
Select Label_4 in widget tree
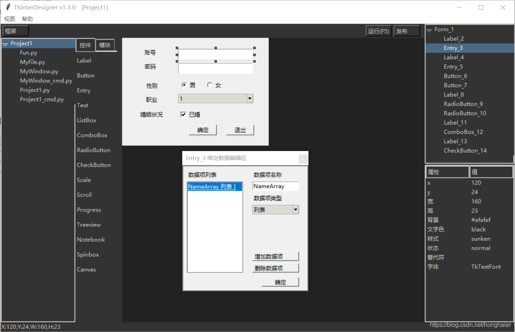[453, 57]
